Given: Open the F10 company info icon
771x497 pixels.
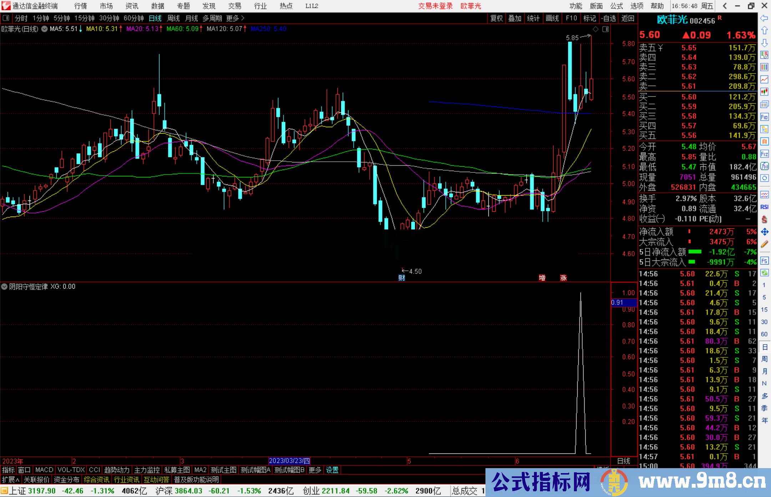Looking at the screenshot, I should pos(765,117).
